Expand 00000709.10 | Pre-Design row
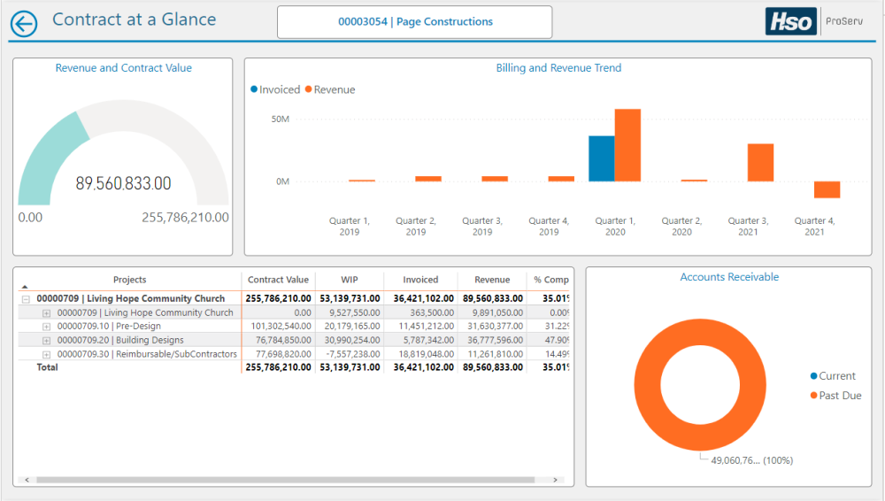This screenshot has height=501, width=885. tap(46, 327)
